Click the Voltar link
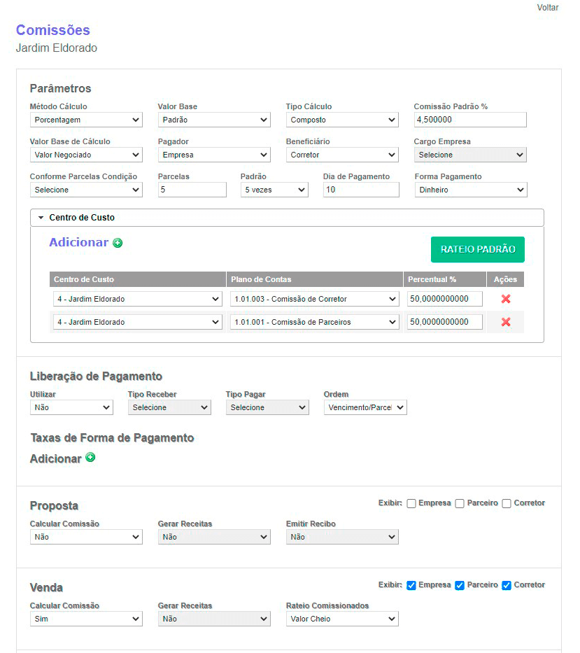The width and height of the screenshot is (580, 653). coord(548,8)
